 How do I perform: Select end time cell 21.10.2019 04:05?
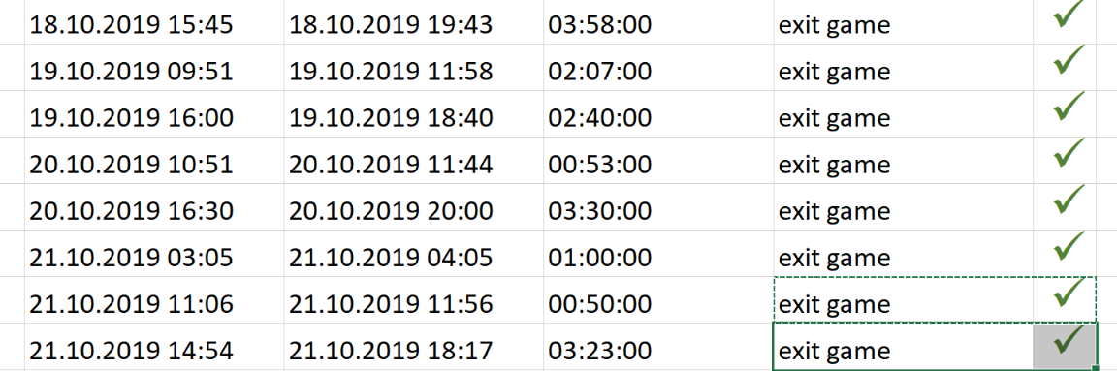413,254
